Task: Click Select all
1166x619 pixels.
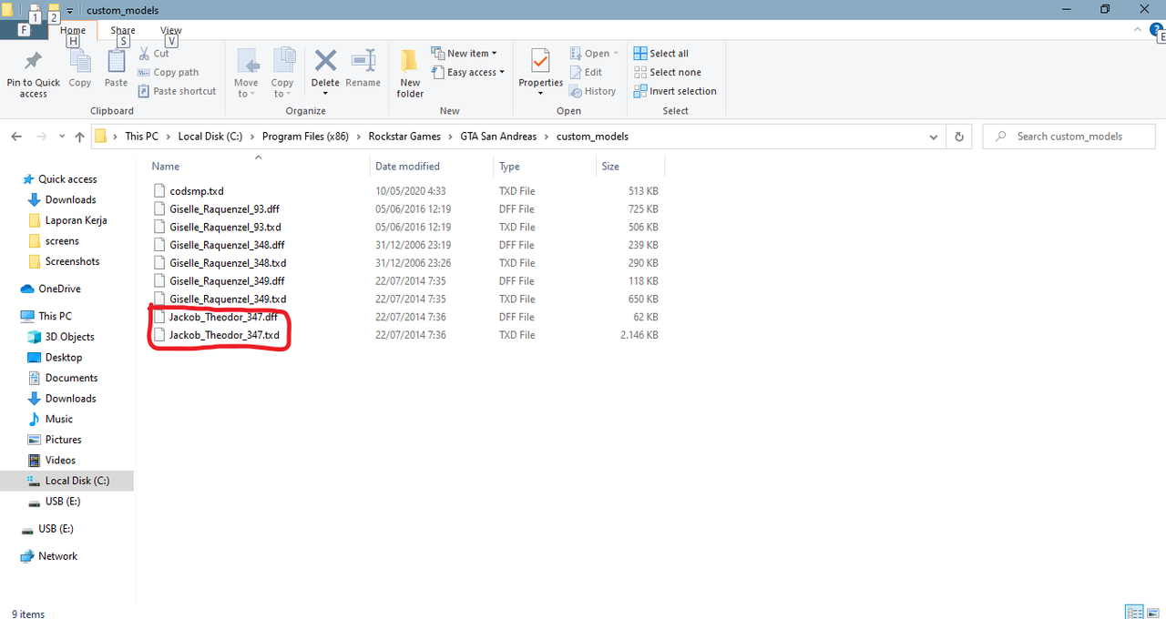Action: (x=661, y=54)
